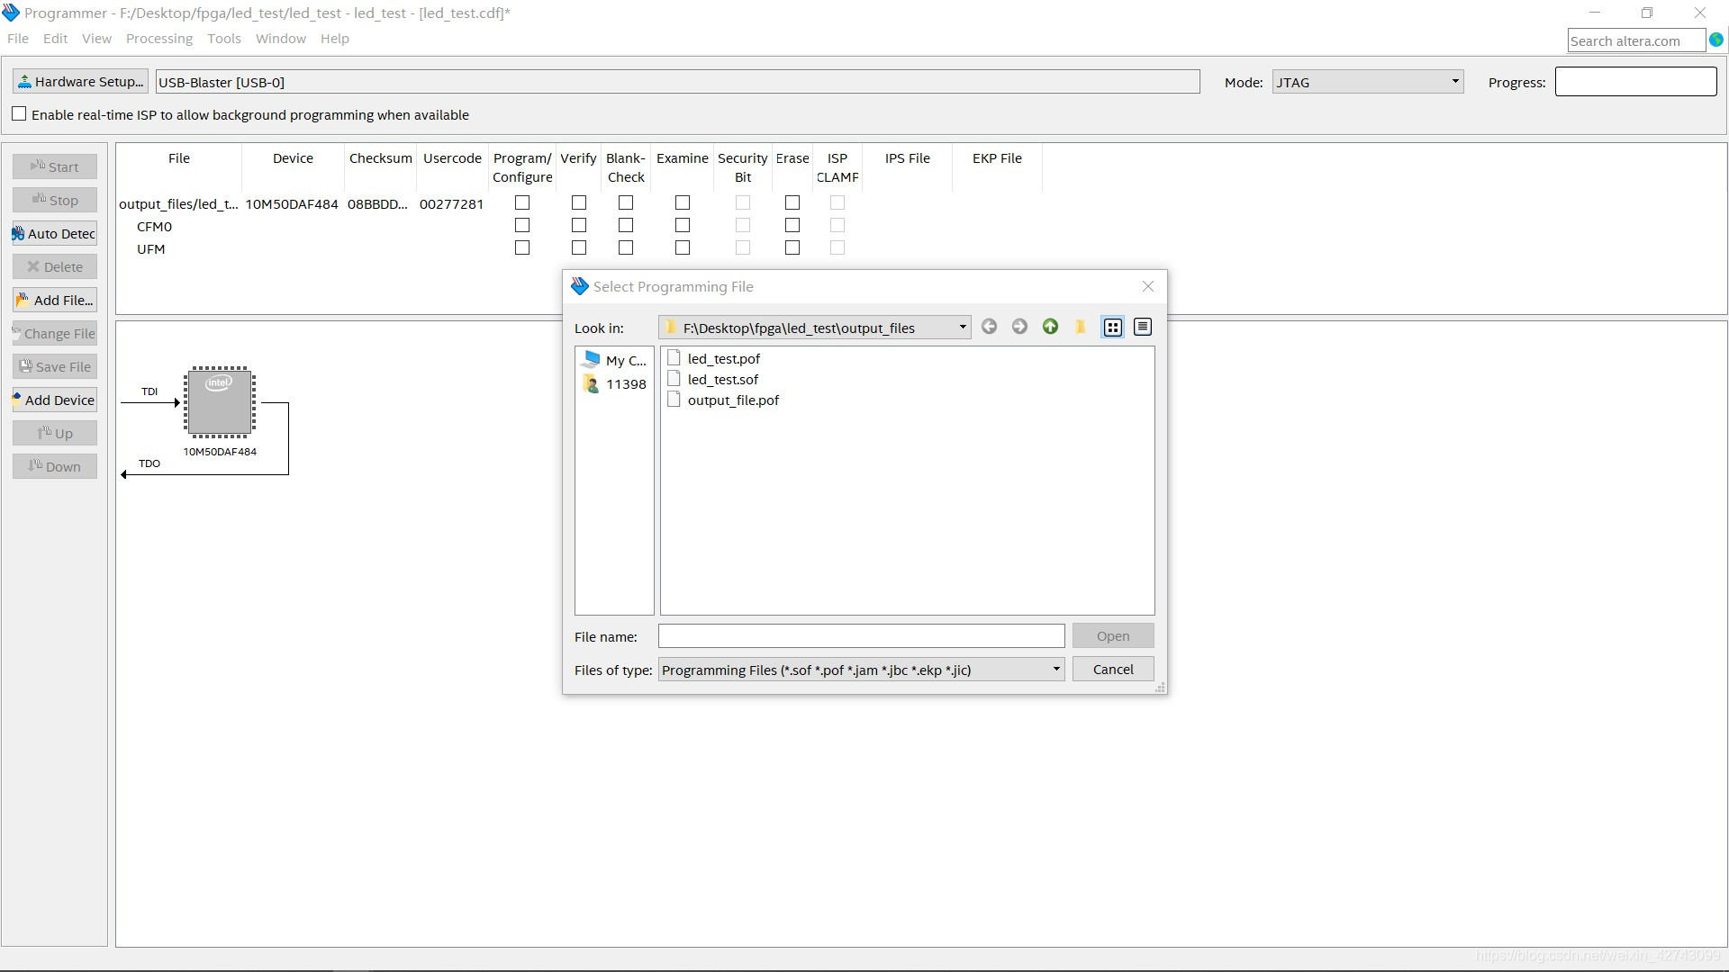This screenshot has width=1729, height=972.
Task: Click Save File button
Action: point(55,366)
